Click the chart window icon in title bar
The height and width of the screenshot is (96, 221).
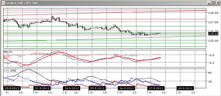(x=3, y=3)
